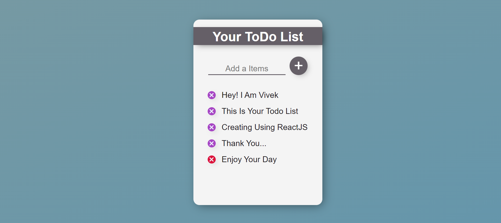The height and width of the screenshot is (223, 501).
Task: Click the circular plus button near the input
Action: 298,66
